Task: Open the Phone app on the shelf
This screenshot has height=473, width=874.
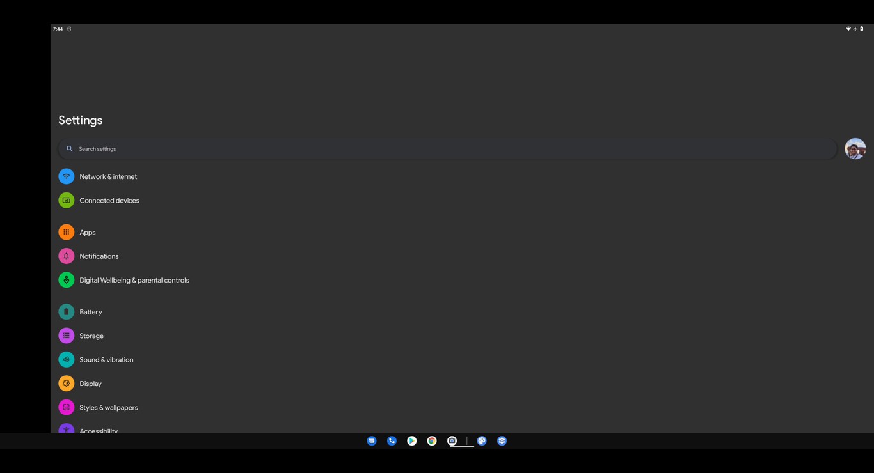Action: coord(392,440)
